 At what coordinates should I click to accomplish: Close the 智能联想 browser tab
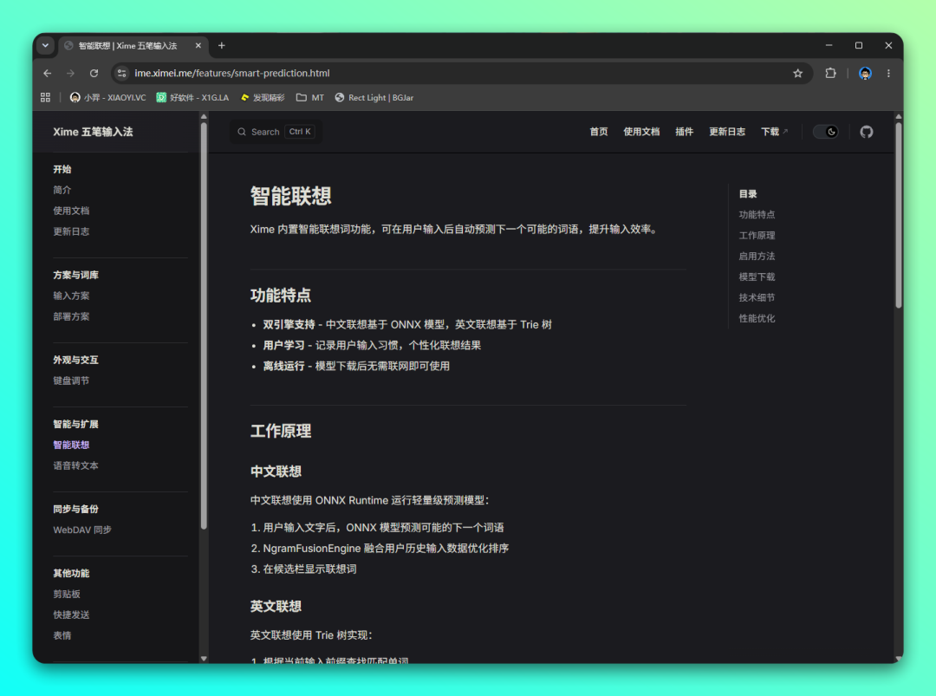pos(198,45)
